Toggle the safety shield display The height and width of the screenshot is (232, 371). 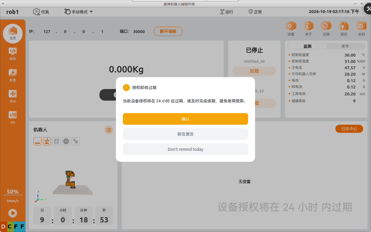pos(66,141)
